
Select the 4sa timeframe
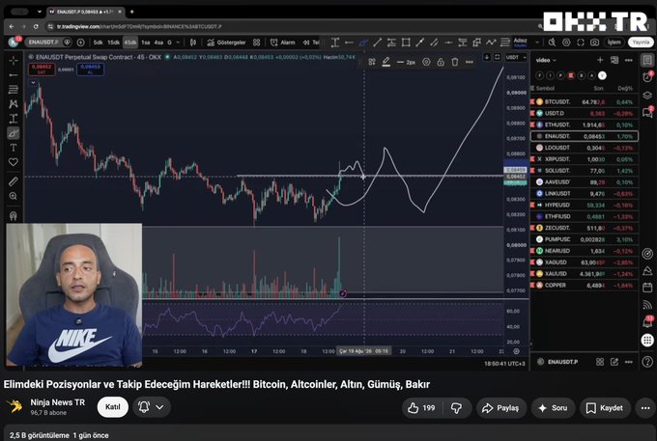coord(158,42)
